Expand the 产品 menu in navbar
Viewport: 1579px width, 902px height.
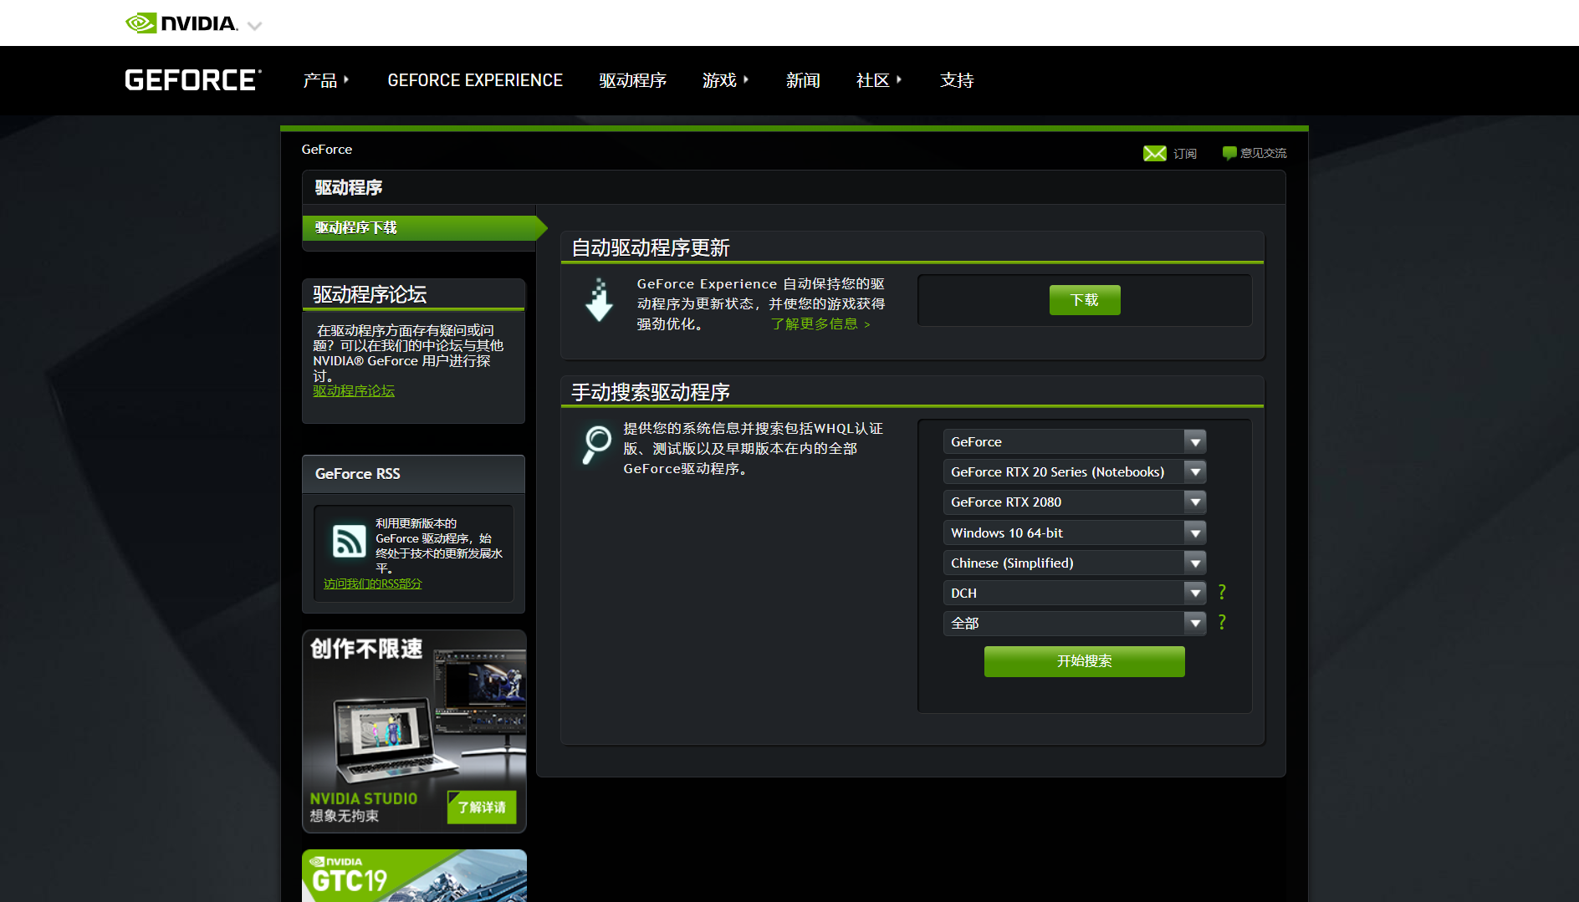[x=325, y=80]
